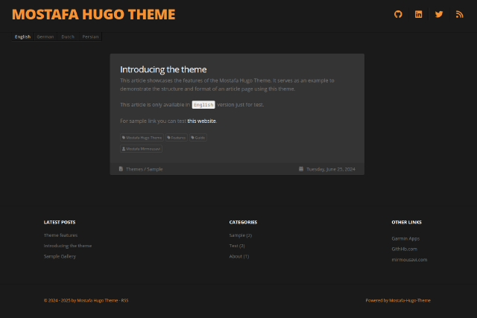Screen dimensions: 477x318
Task: Open the GitHub profile icon in header
Action: pos(398,14)
